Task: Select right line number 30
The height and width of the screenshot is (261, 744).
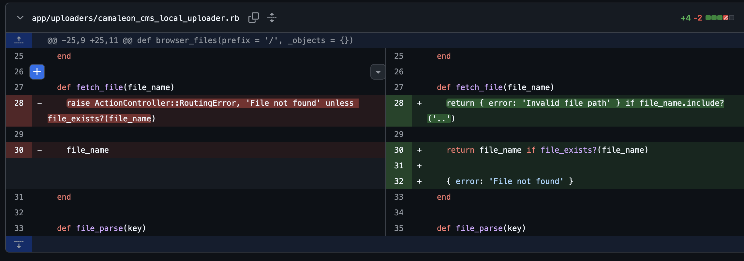Action: [x=399, y=150]
